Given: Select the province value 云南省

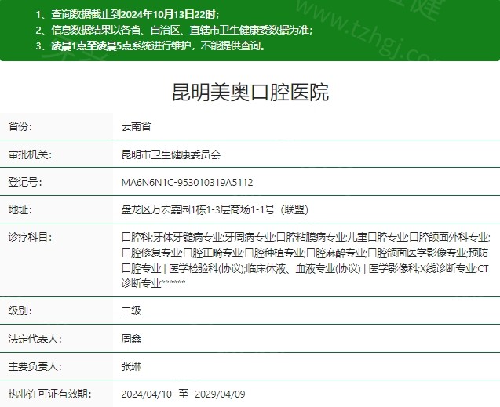Looking at the screenshot, I should click(x=136, y=126).
